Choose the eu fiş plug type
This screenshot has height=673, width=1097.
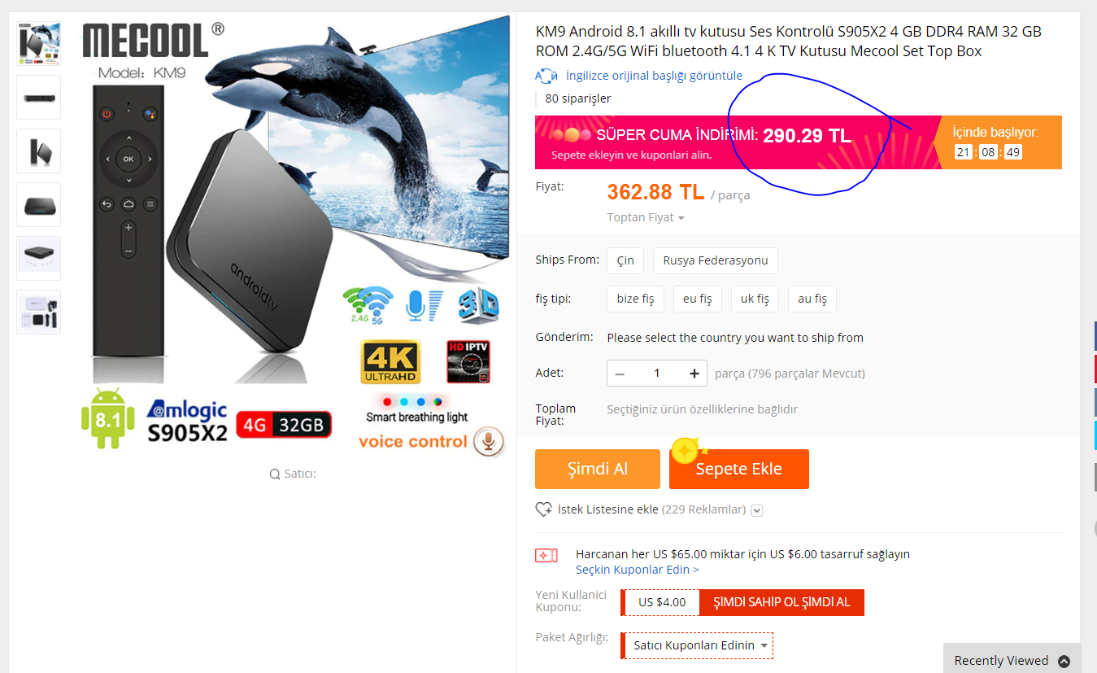click(x=697, y=299)
